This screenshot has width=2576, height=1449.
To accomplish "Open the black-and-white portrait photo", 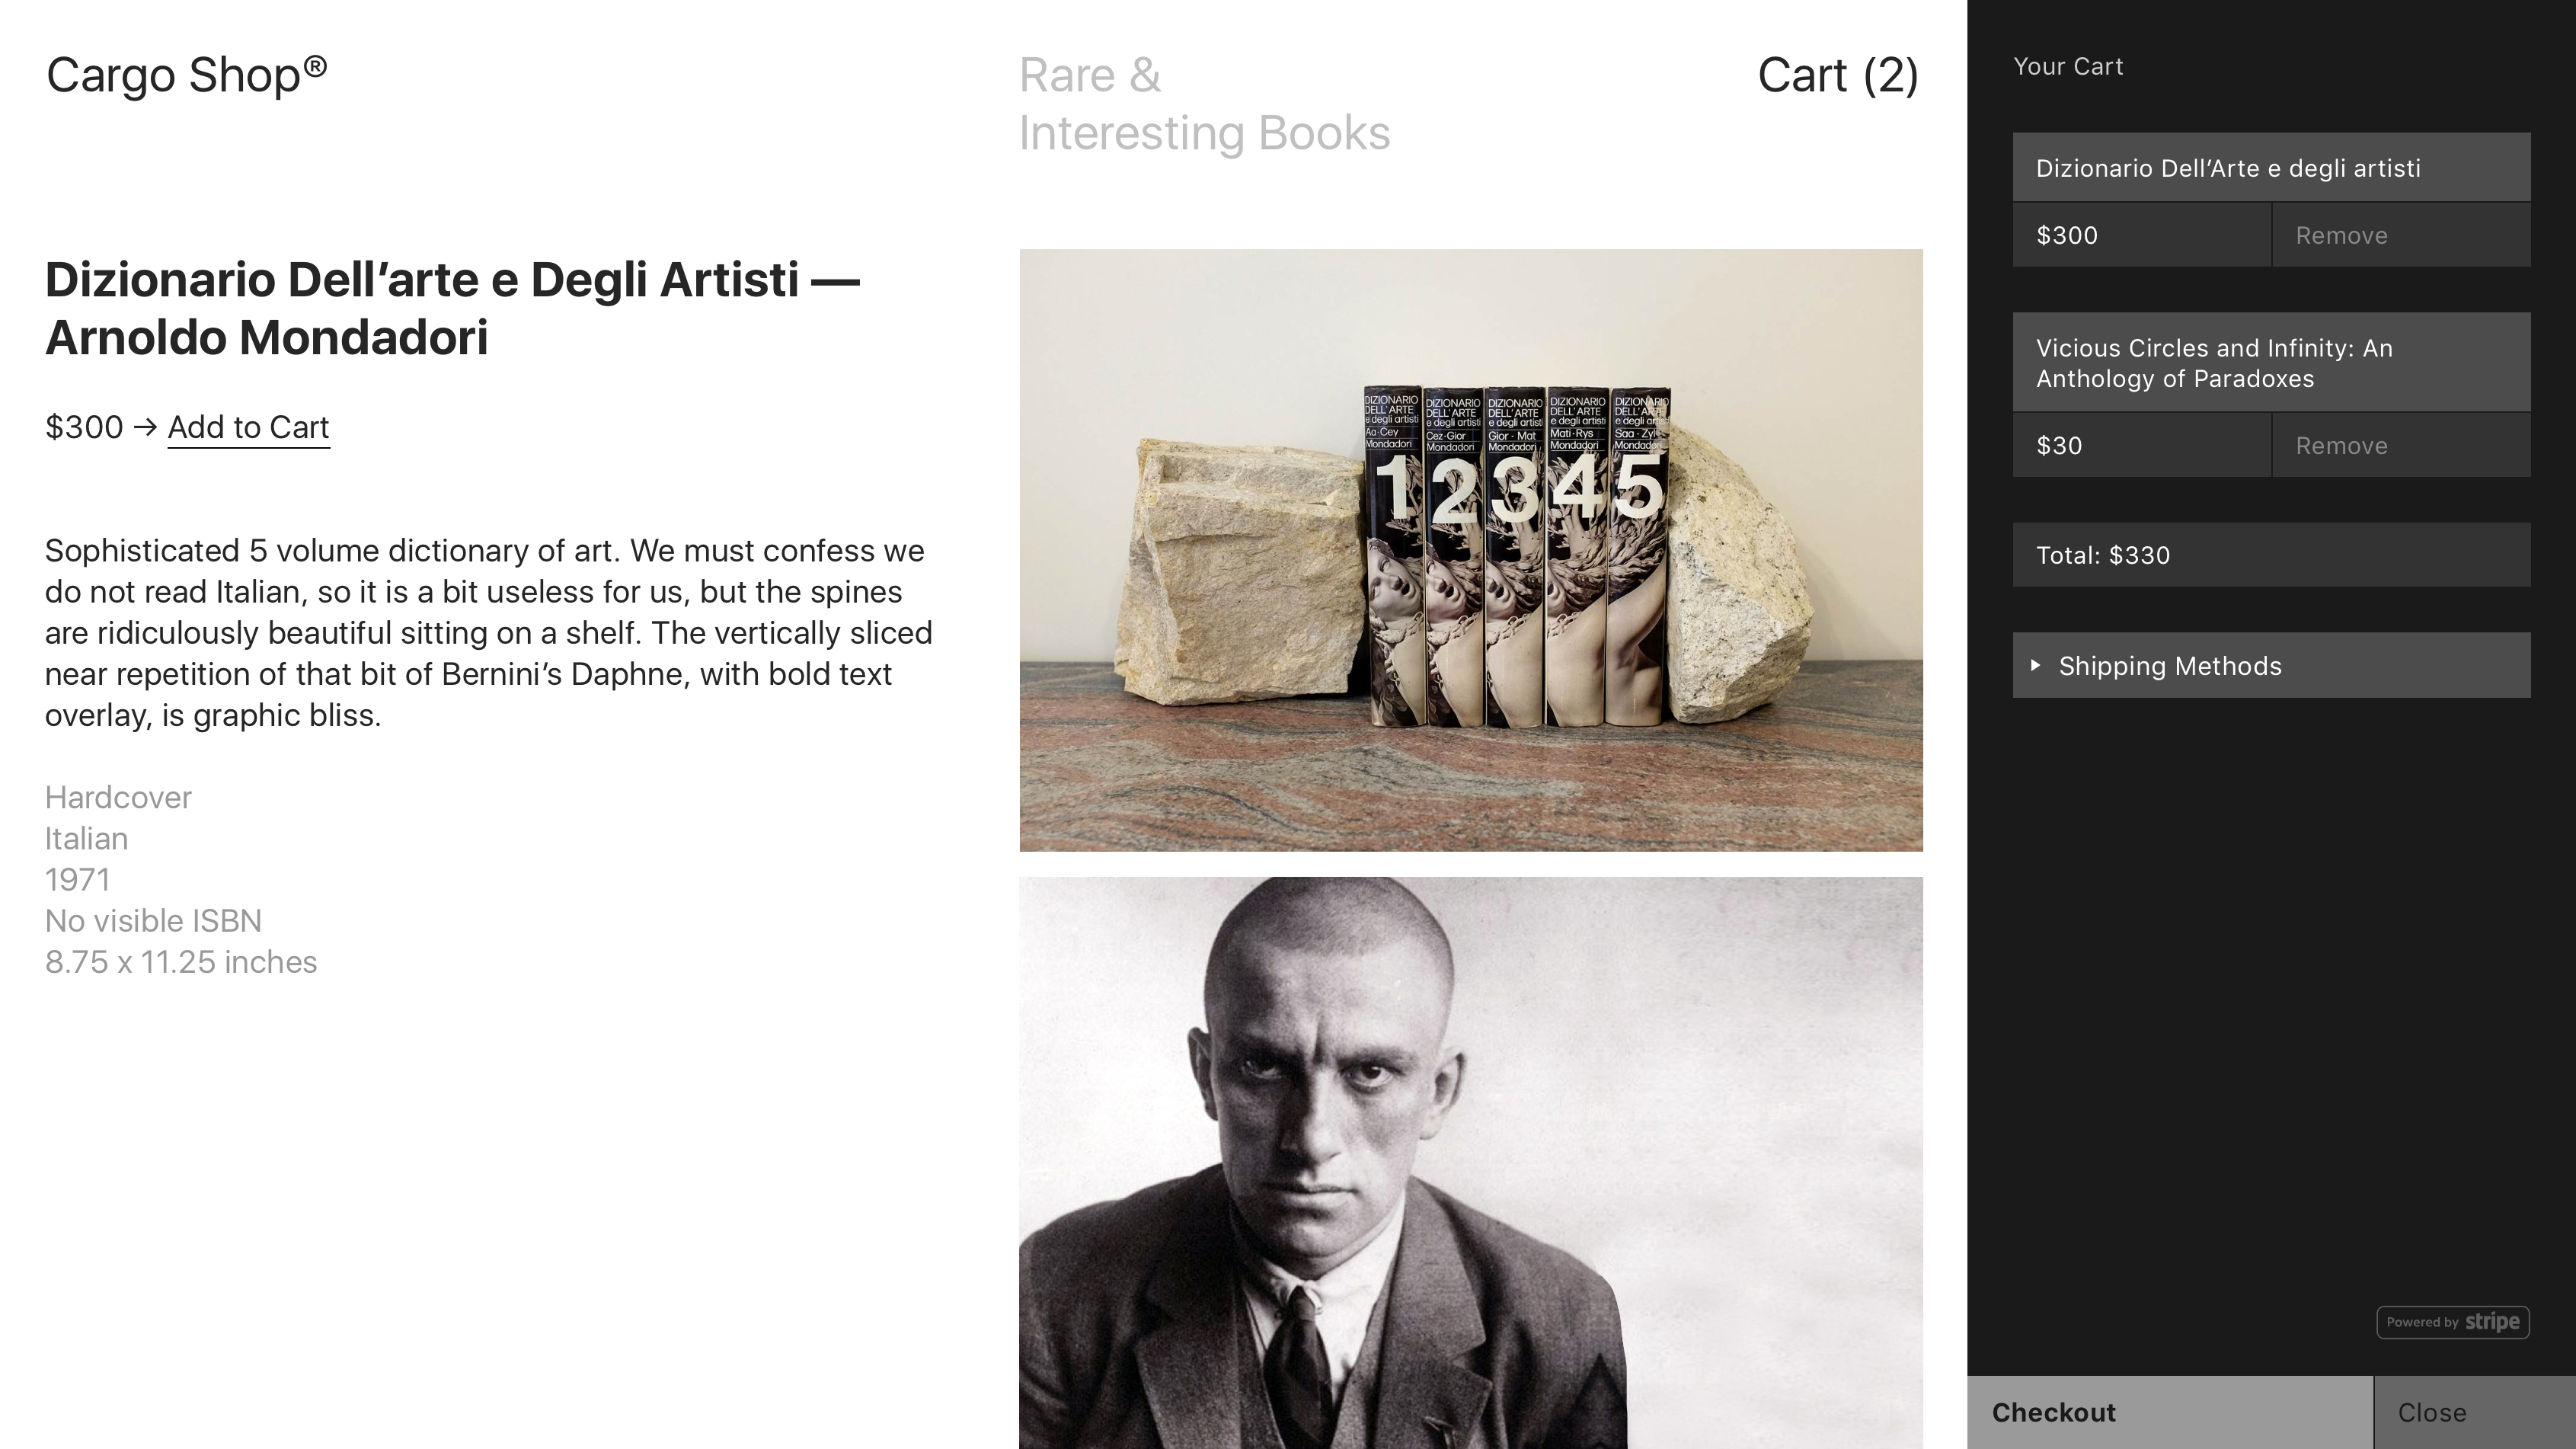I will click(1471, 1163).
